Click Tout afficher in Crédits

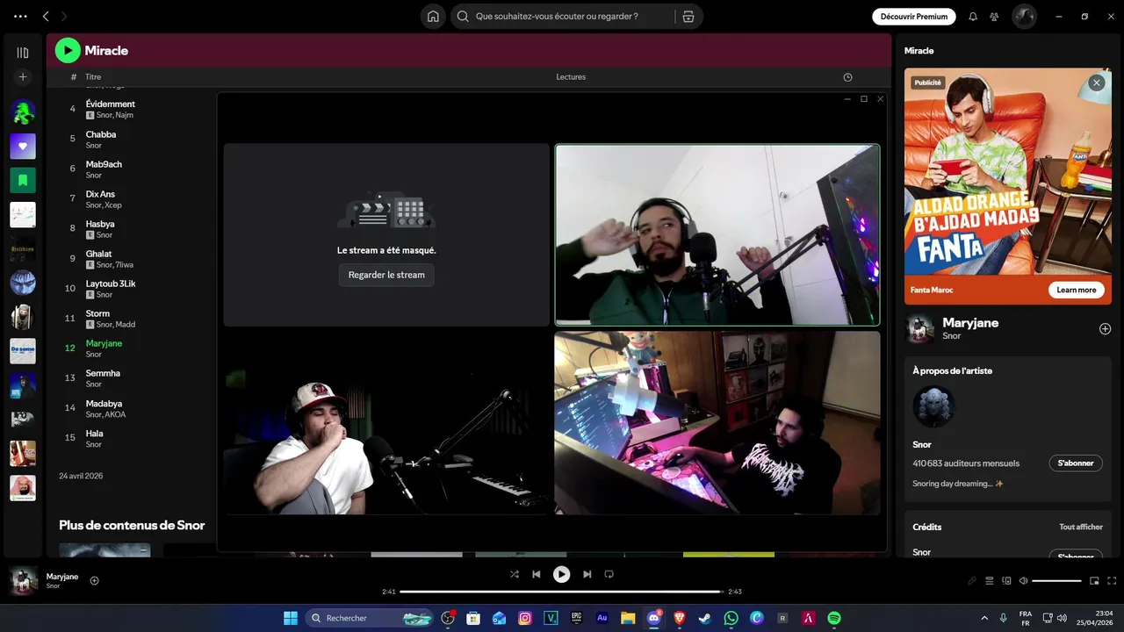tap(1080, 527)
